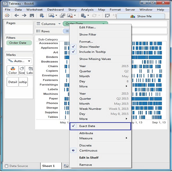
Task: Click the Color marks card button
Action: [x=12, y=71]
